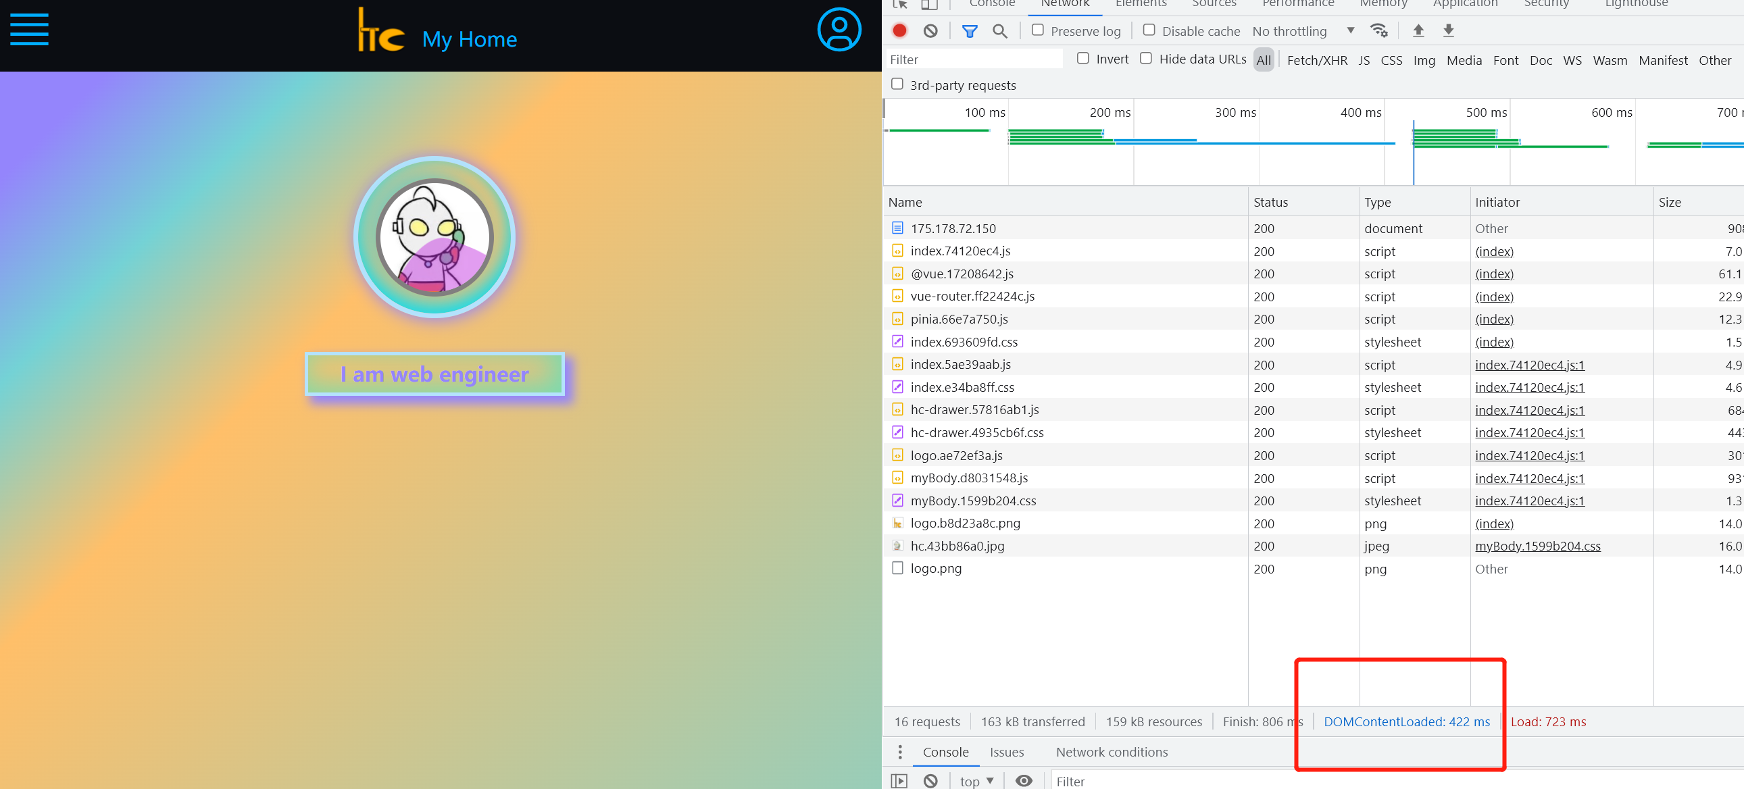Toggle the Preserve log checkbox
Screen dimensions: 1744x789
1037,30
